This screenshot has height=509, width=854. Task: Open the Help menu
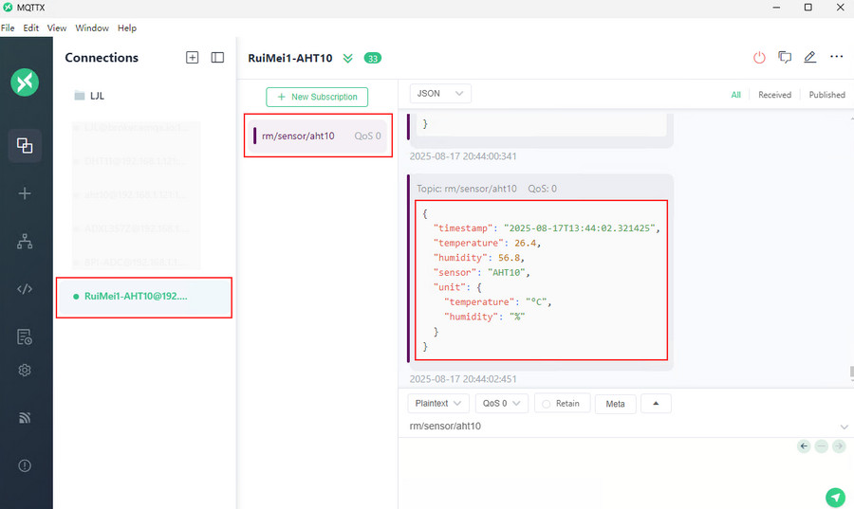pyautogui.click(x=127, y=27)
